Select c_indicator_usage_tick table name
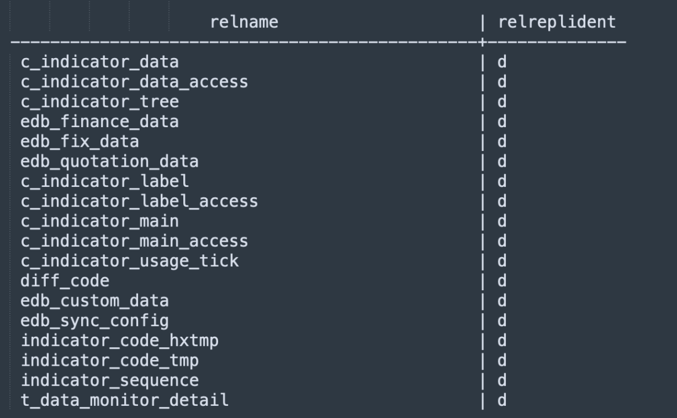Image resolution: width=677 pixels, height=418 pixels. coord(129,261)
